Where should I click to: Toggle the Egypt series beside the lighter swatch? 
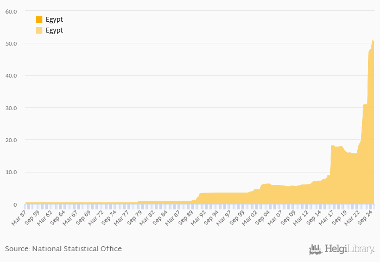pyautogui.click(x=54, y=30)
